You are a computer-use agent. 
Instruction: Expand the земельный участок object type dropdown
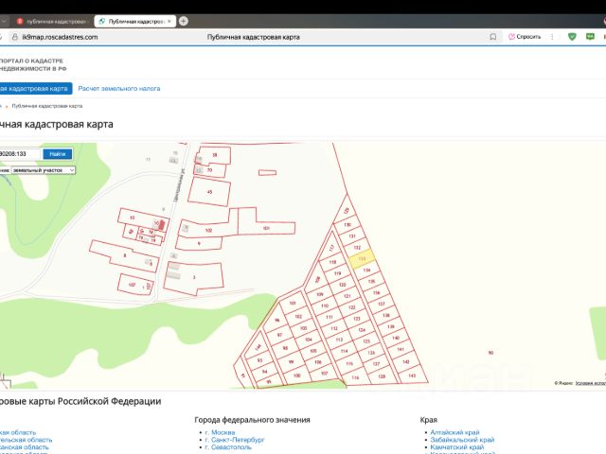coord(43,170)
